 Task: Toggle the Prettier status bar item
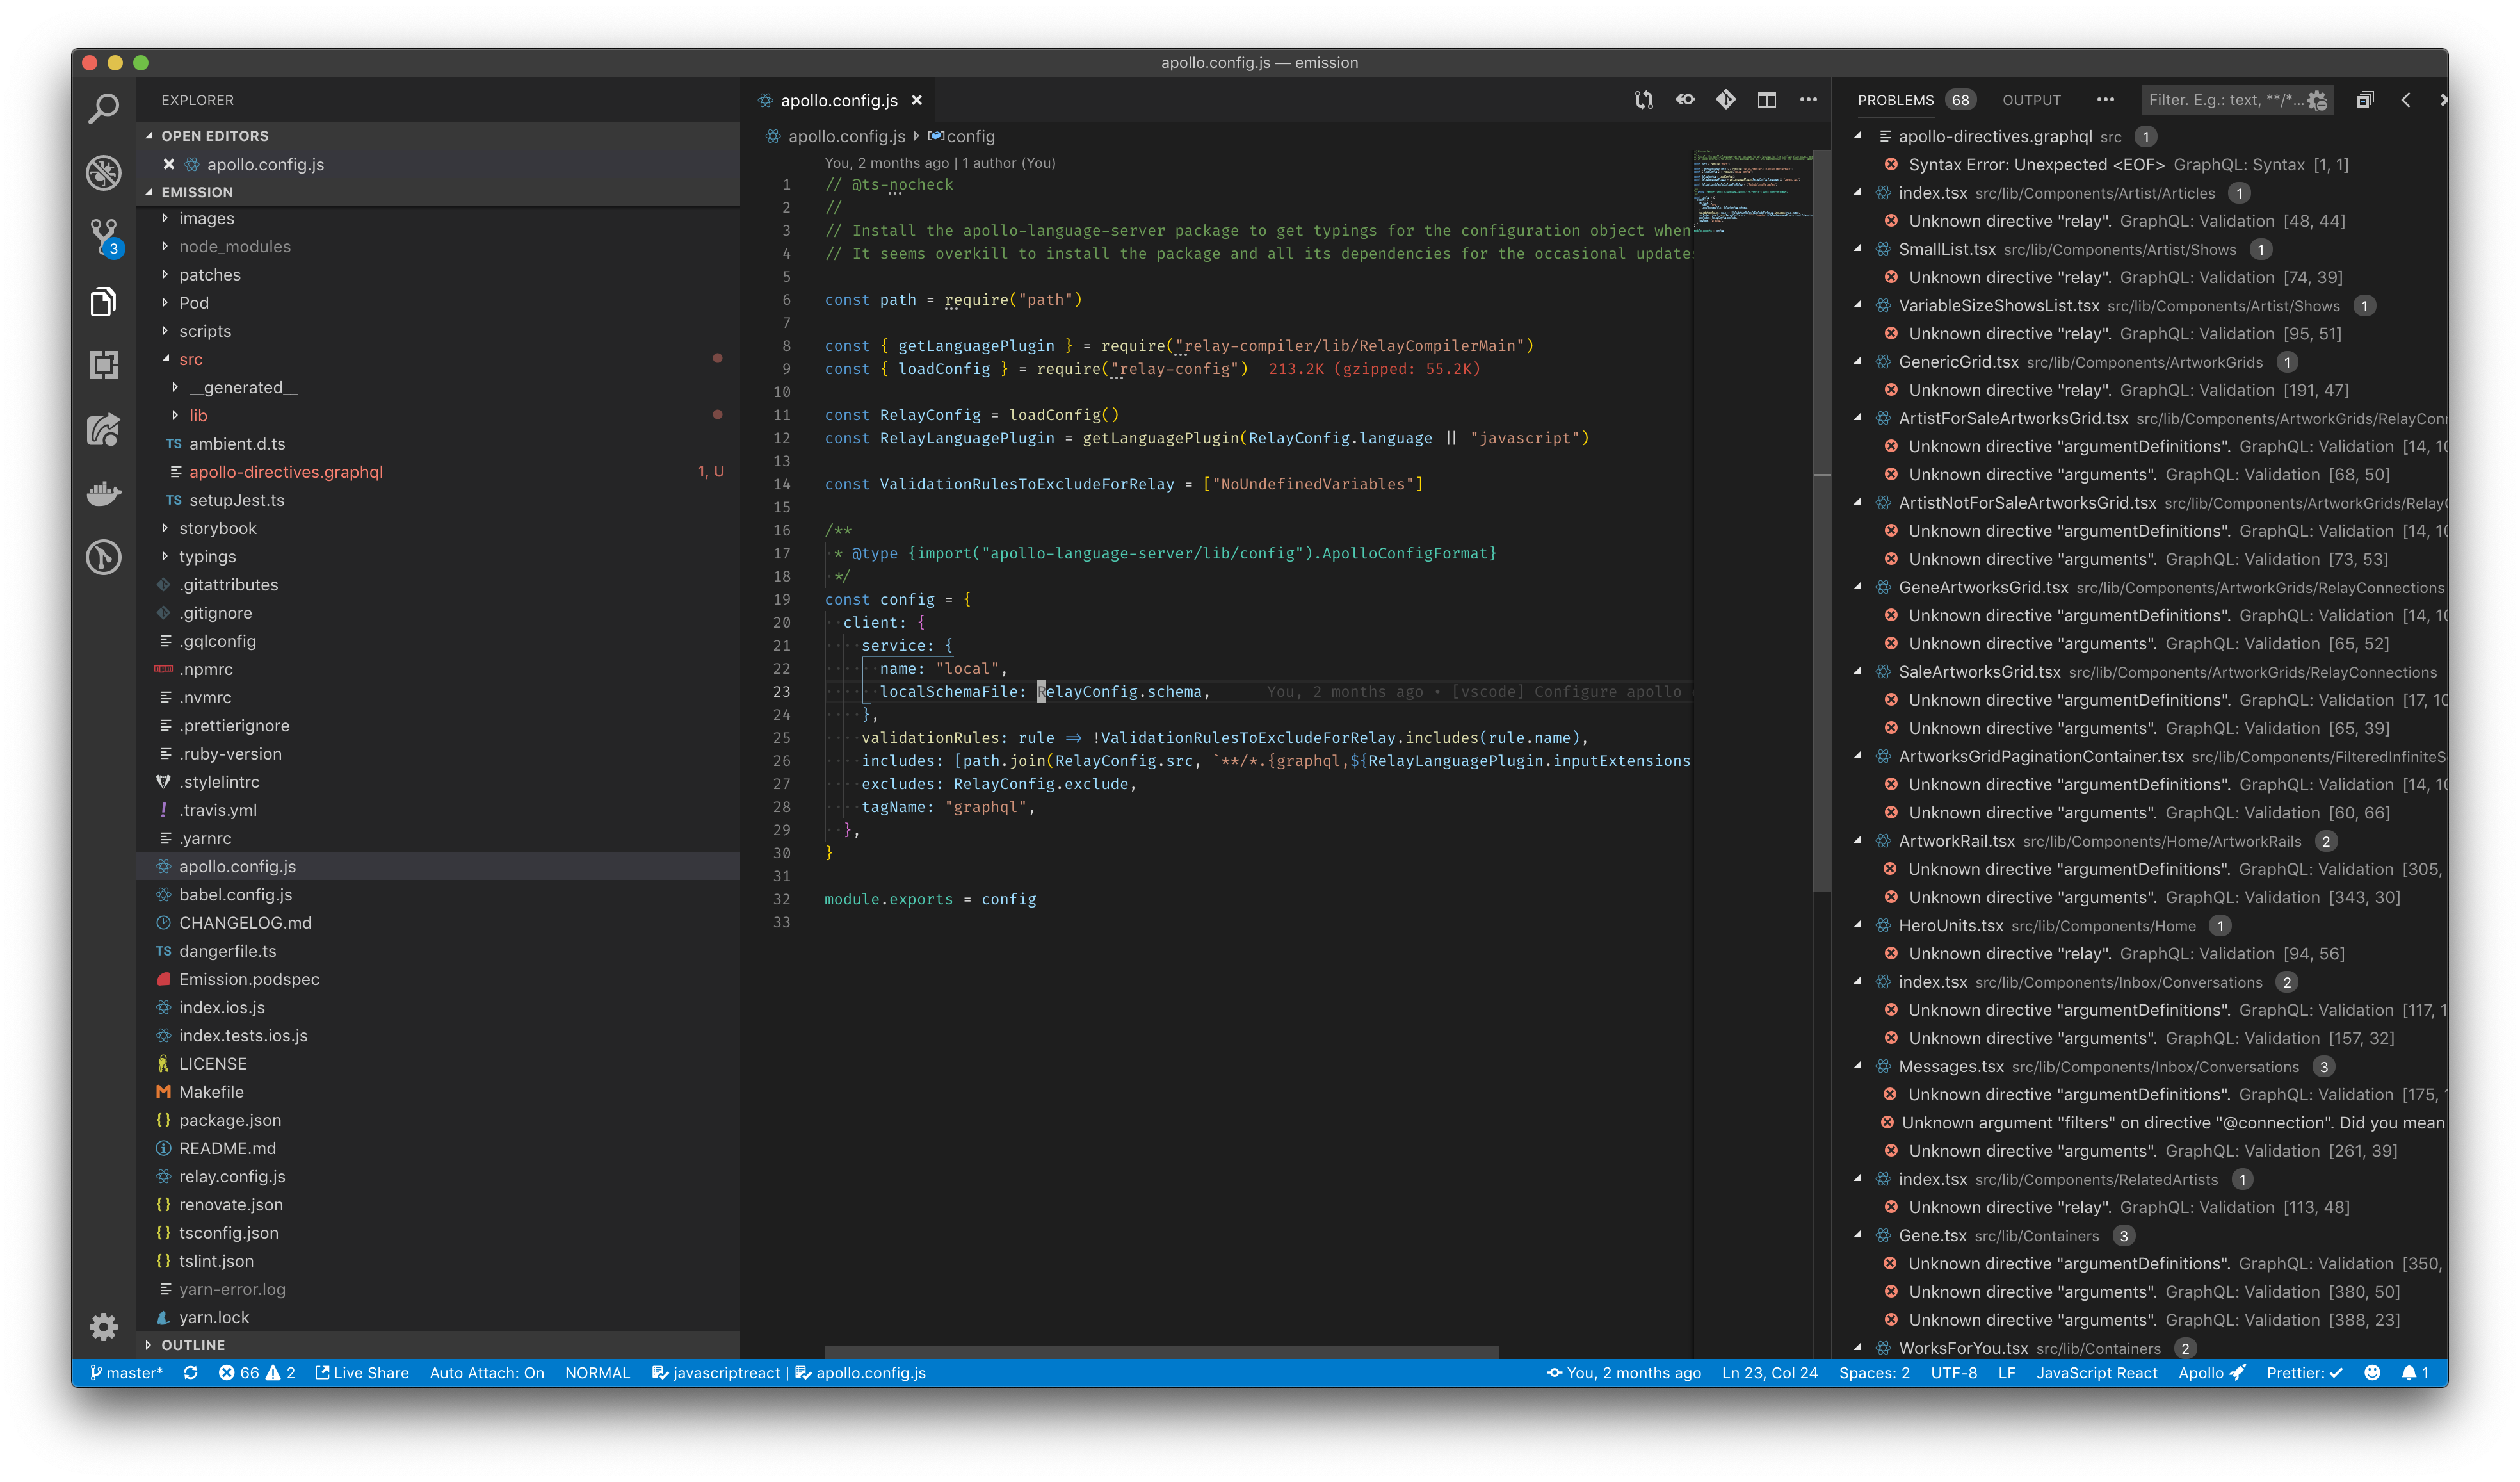[2303, 1373]
